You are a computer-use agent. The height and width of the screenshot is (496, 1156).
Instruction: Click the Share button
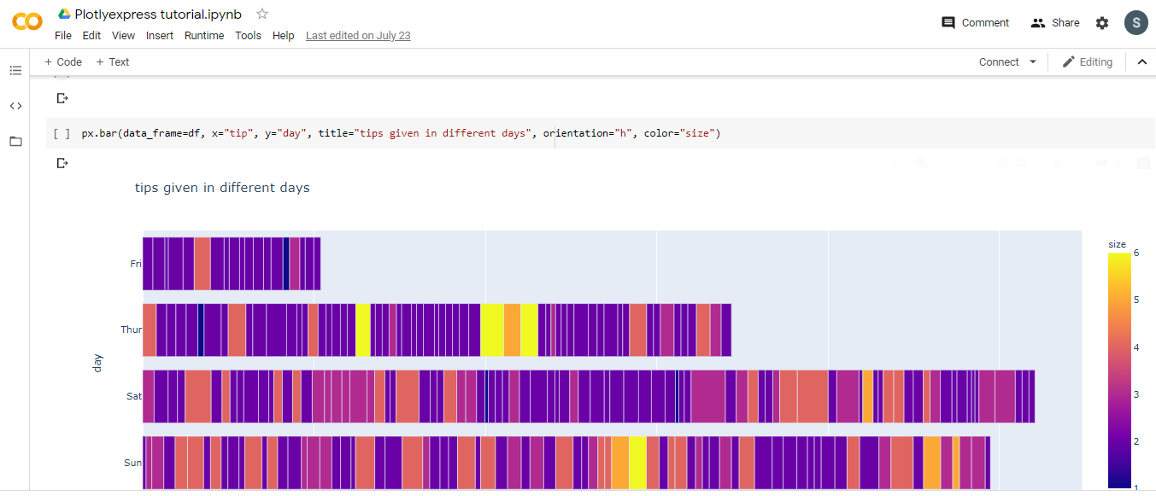[x=1055, y=23]
